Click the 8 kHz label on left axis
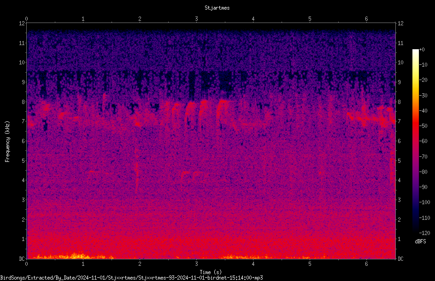Image resolution: width=435 pixels, height=281 pixels. point(24,102)
